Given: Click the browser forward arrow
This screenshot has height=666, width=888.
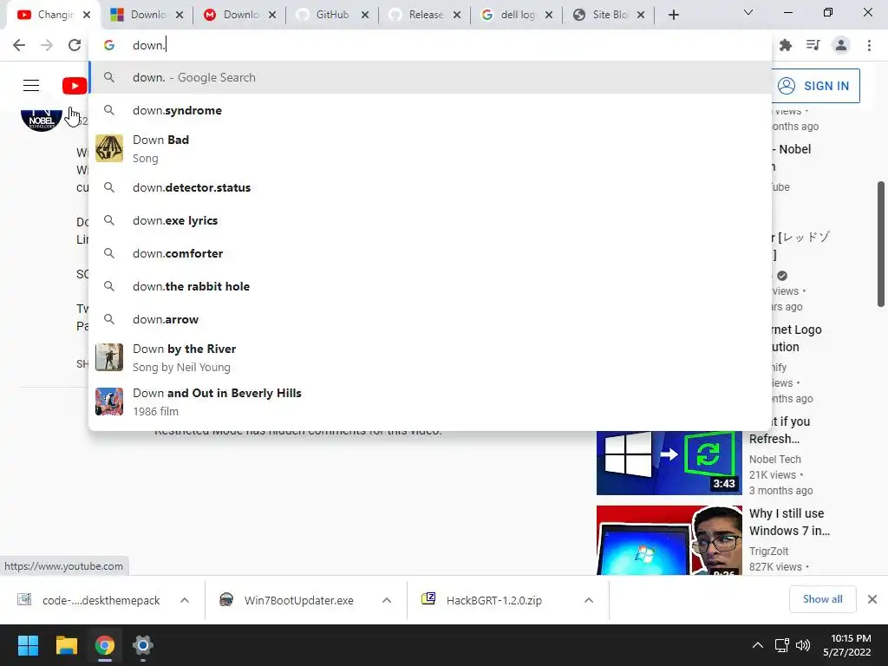Looking at the screenshot, I should click(x=47, y=45).
